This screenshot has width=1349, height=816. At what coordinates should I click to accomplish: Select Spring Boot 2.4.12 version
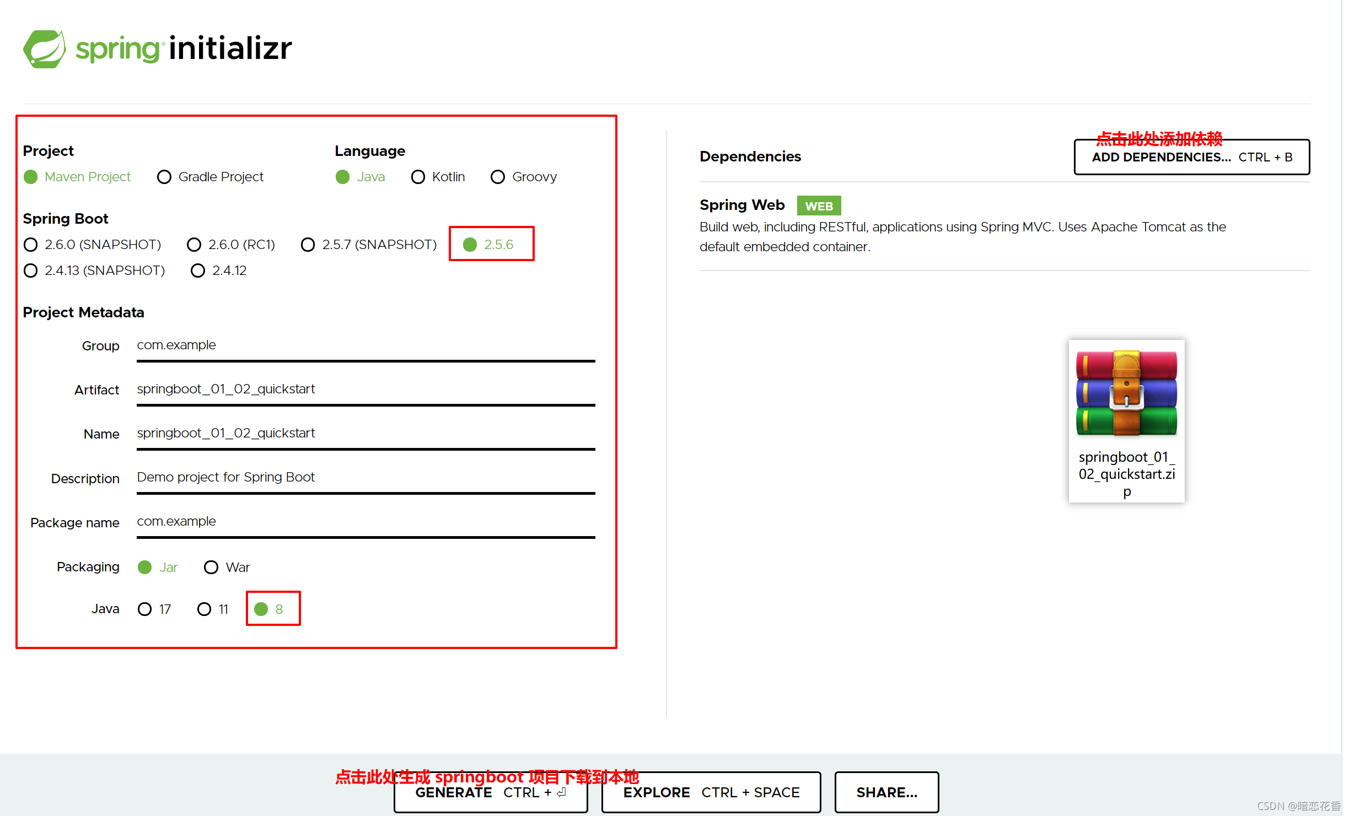pos(198,271)
